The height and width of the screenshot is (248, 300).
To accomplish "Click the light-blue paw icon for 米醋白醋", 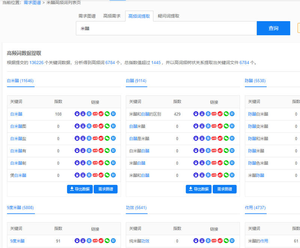I will pyautogui.click(x=208, y=163).
